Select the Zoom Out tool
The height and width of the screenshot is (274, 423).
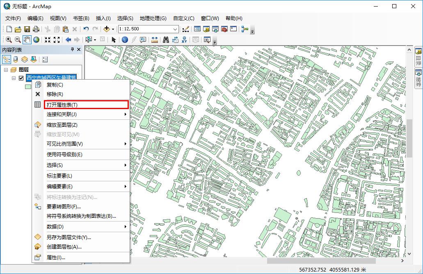(18, 40)
